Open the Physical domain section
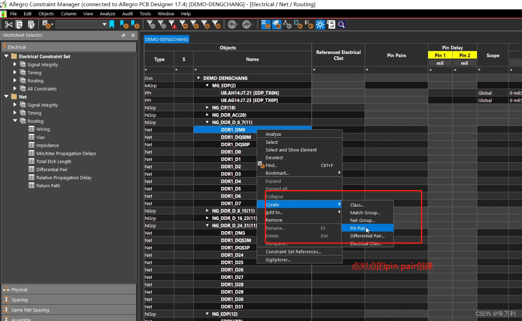522x321 pixels. tap(68, 290)
